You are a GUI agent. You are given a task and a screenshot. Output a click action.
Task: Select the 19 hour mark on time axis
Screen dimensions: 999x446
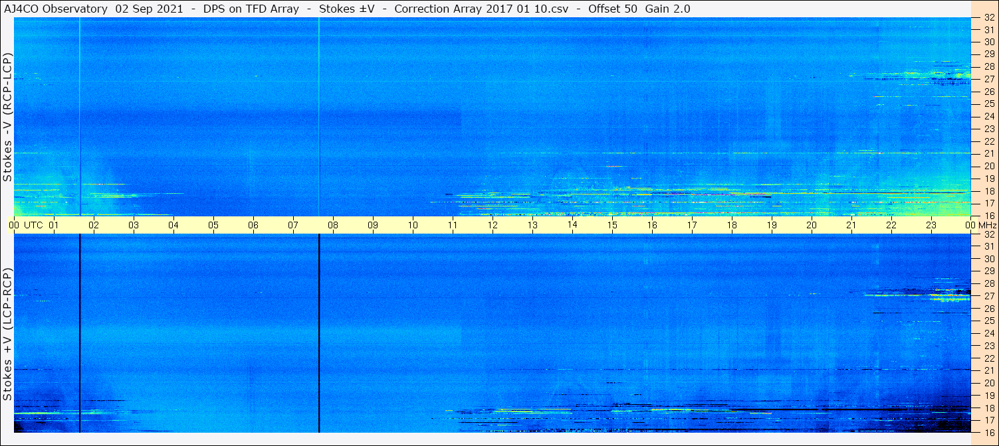pyautogui.click(x=772, y=225)
